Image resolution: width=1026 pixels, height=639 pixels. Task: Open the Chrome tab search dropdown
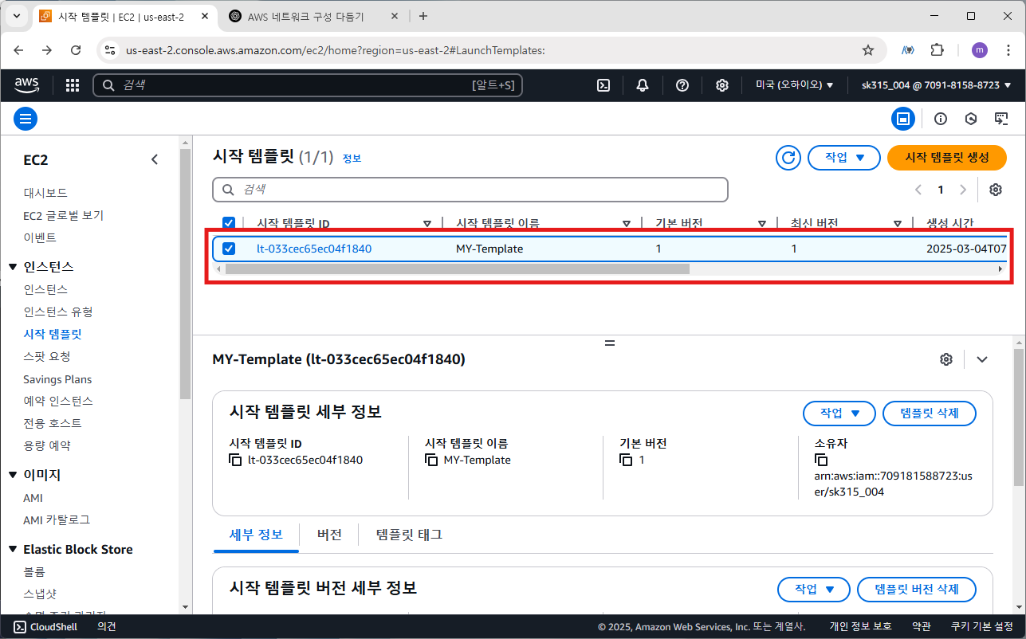tap(17, 16)
